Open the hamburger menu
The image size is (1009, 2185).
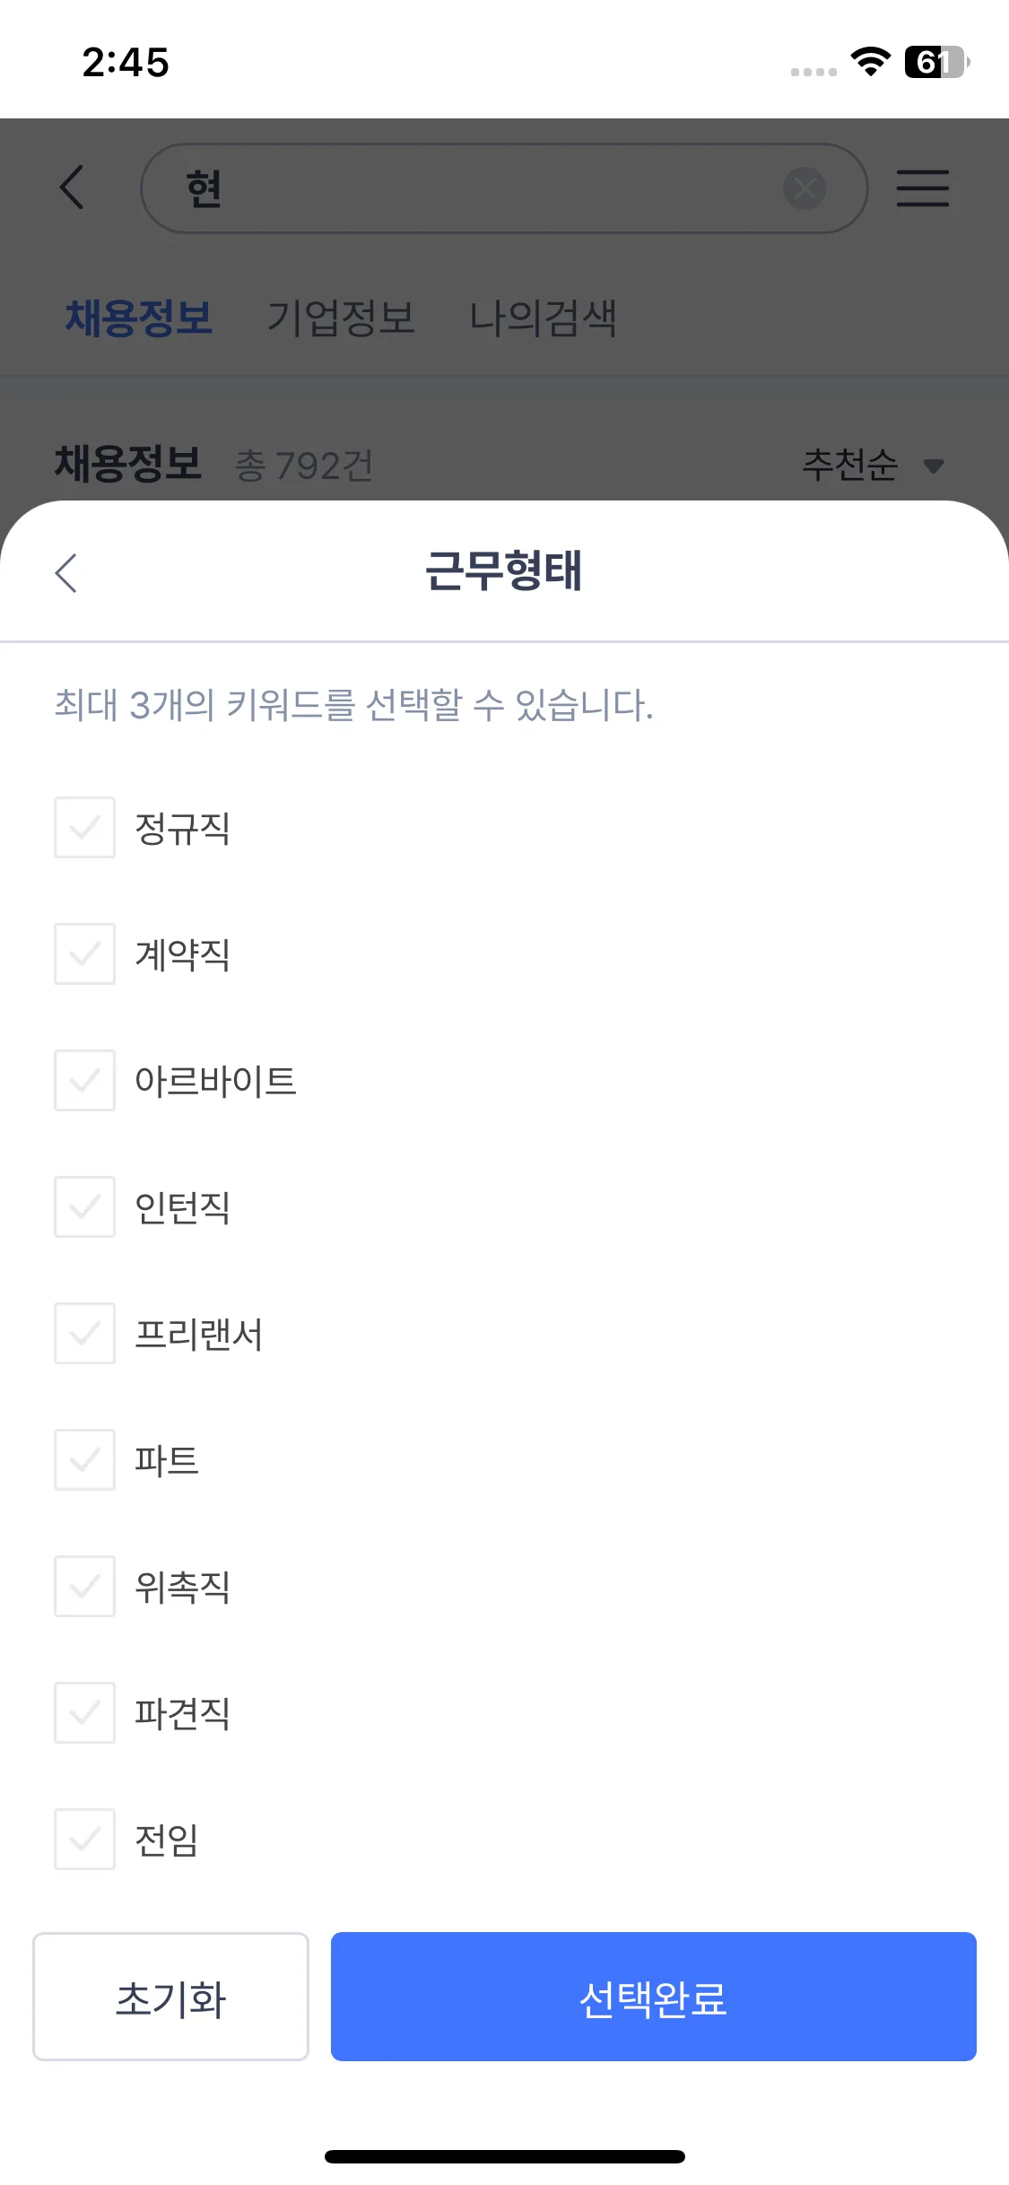coord(923,188)
